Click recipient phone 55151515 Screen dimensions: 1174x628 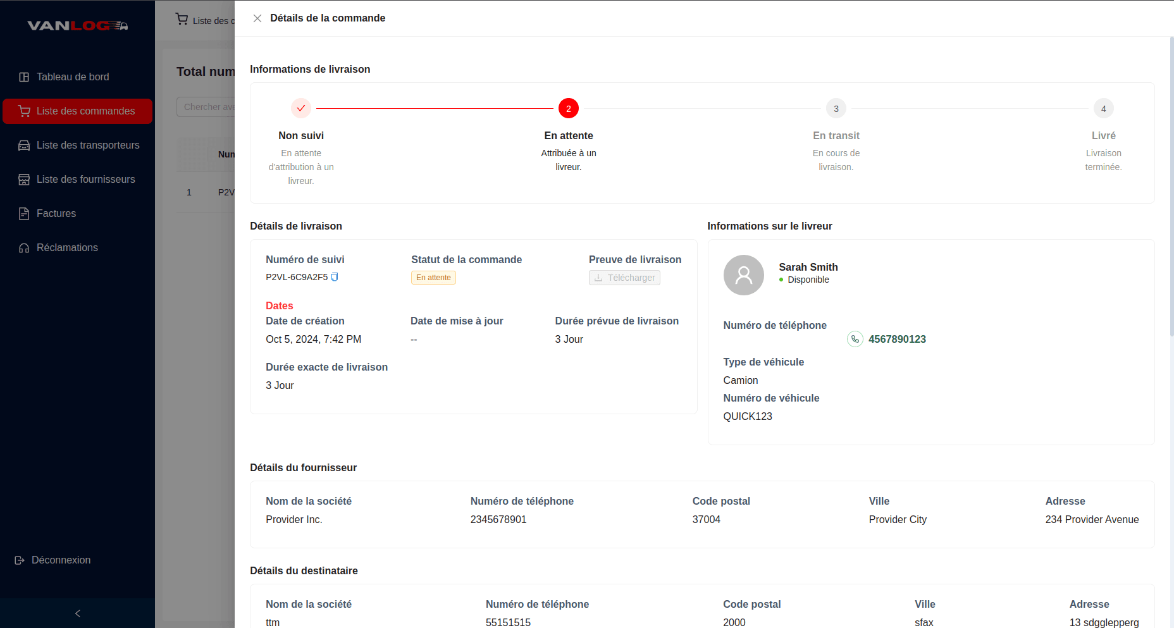pos(508,622)
